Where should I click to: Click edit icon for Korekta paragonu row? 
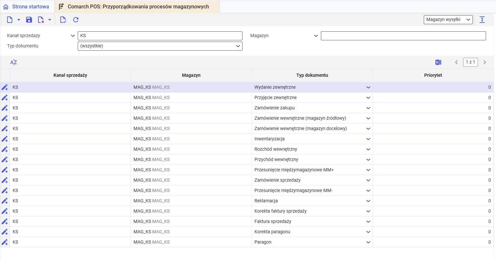[x=5, y=232]
